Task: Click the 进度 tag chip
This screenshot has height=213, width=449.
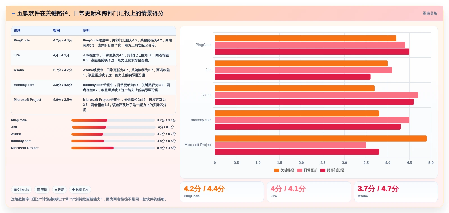Action: (59, 190)
